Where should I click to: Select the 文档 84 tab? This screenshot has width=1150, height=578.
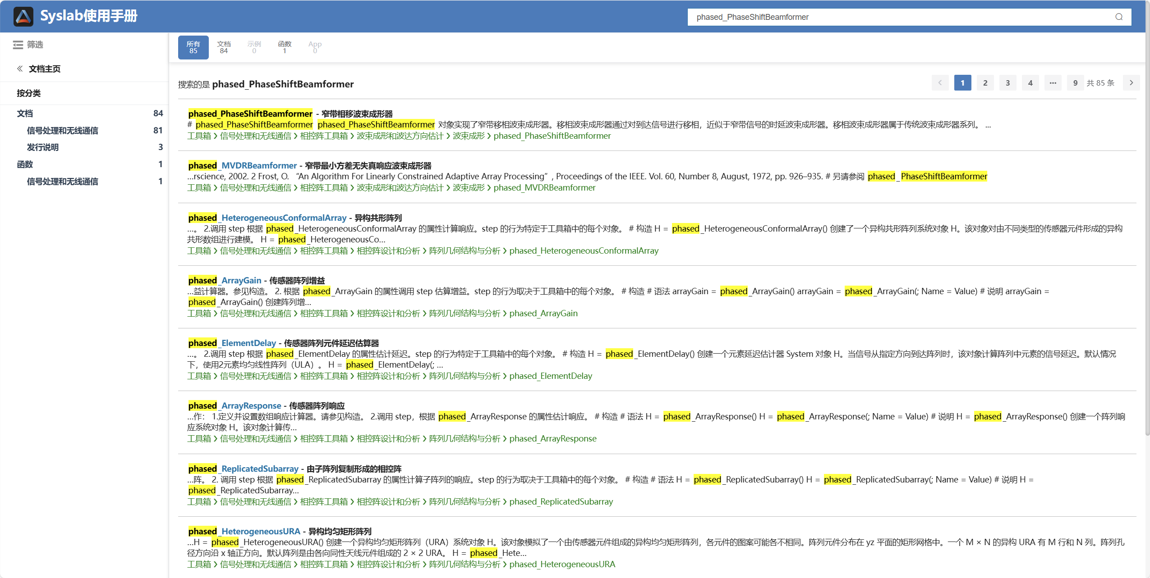coord(224,47)
